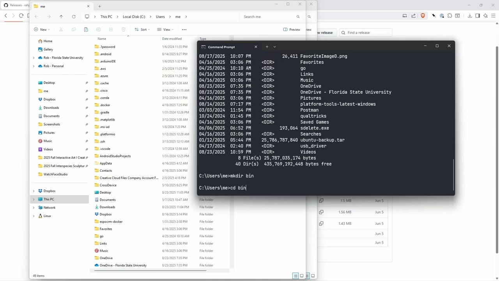Reload the browser page
Viewport: 499px width, 281px height.
(21, 16)
